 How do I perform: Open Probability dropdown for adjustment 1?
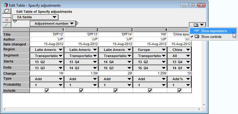(47, 85)
